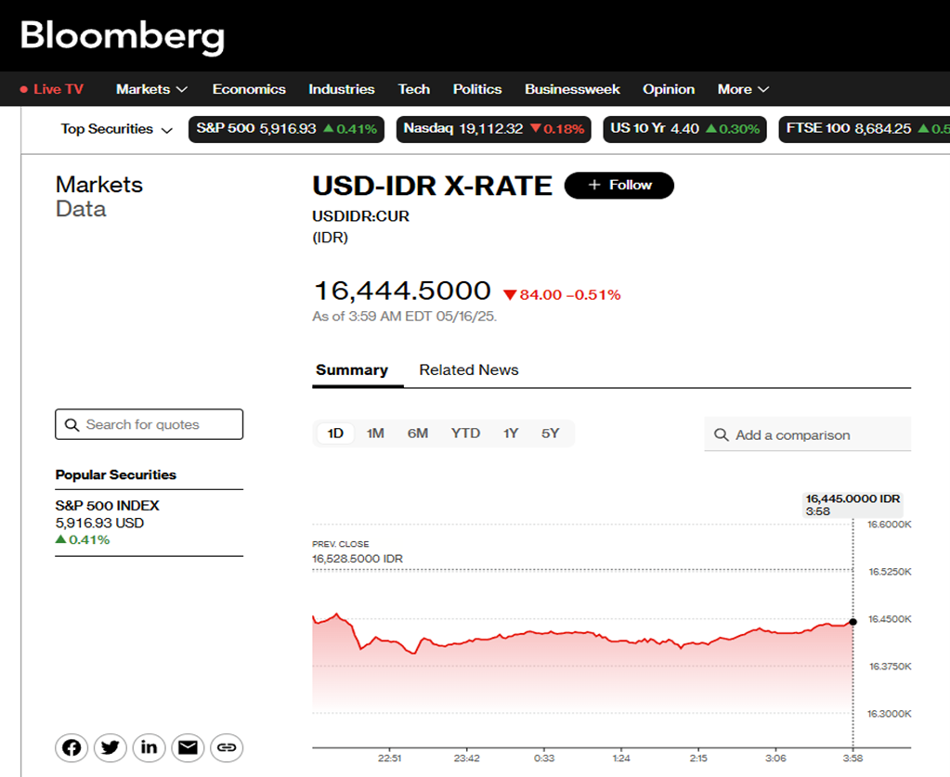Copy page link using chain icon
The width and height of the screenshot is (950, 777).
[x=228, y=747]
